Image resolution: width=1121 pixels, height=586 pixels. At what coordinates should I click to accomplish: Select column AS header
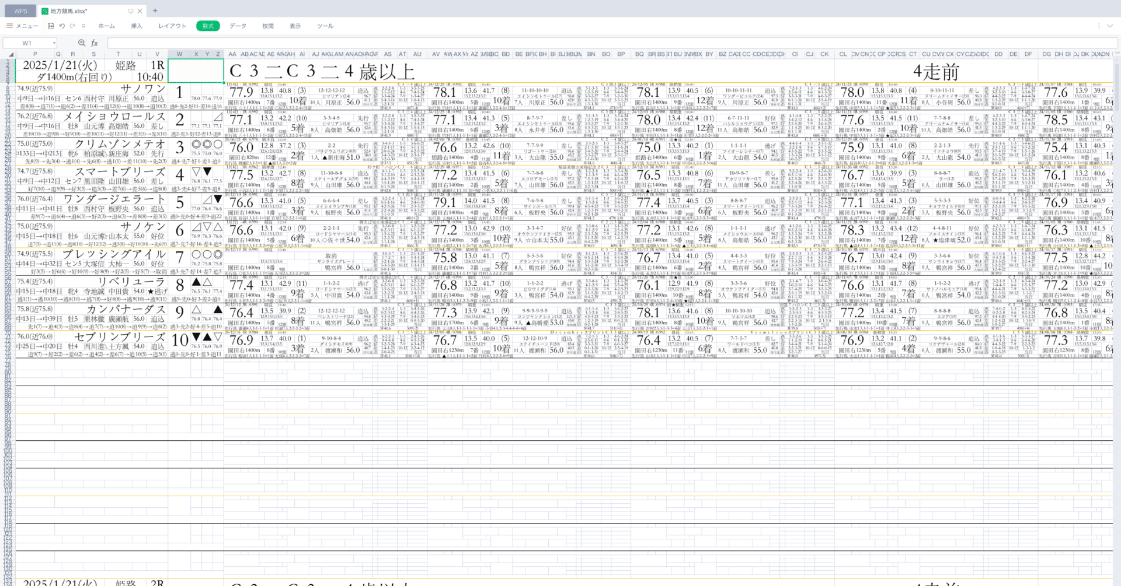(x=388, y=54)
